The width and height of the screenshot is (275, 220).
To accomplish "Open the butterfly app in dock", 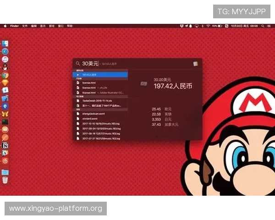I will [5, 114].
